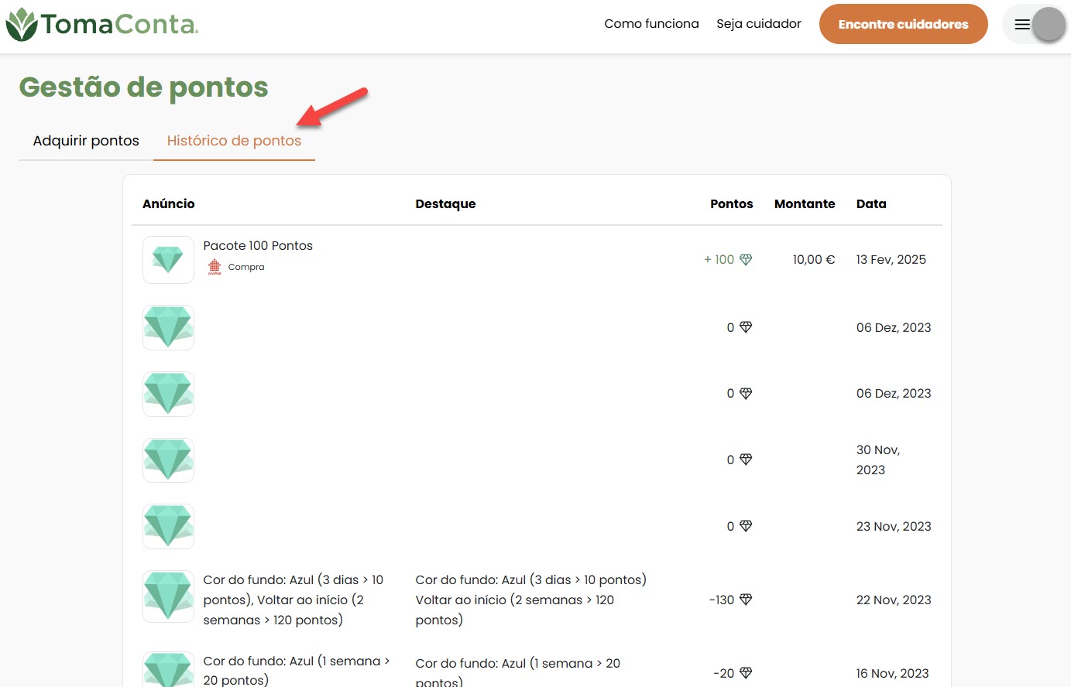Viewport: 1071px width, 687px height.
Task: Click the -20 points value
Action: 723,673
